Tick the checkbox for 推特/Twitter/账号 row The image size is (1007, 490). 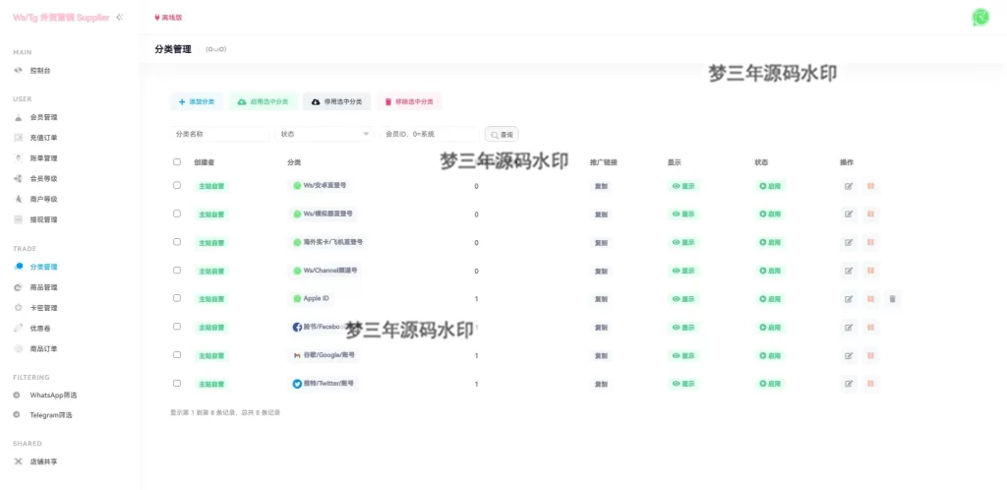pyautogui.click(x=177, y=383)
